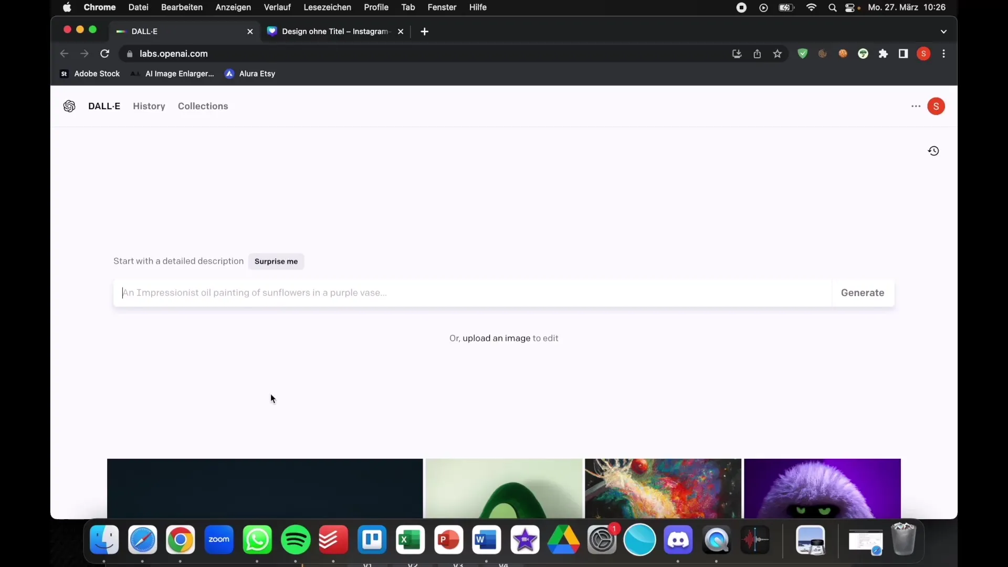Viewport: 1008px width, 567px height.
Task: Click Surprise me button
Action: 275,261
